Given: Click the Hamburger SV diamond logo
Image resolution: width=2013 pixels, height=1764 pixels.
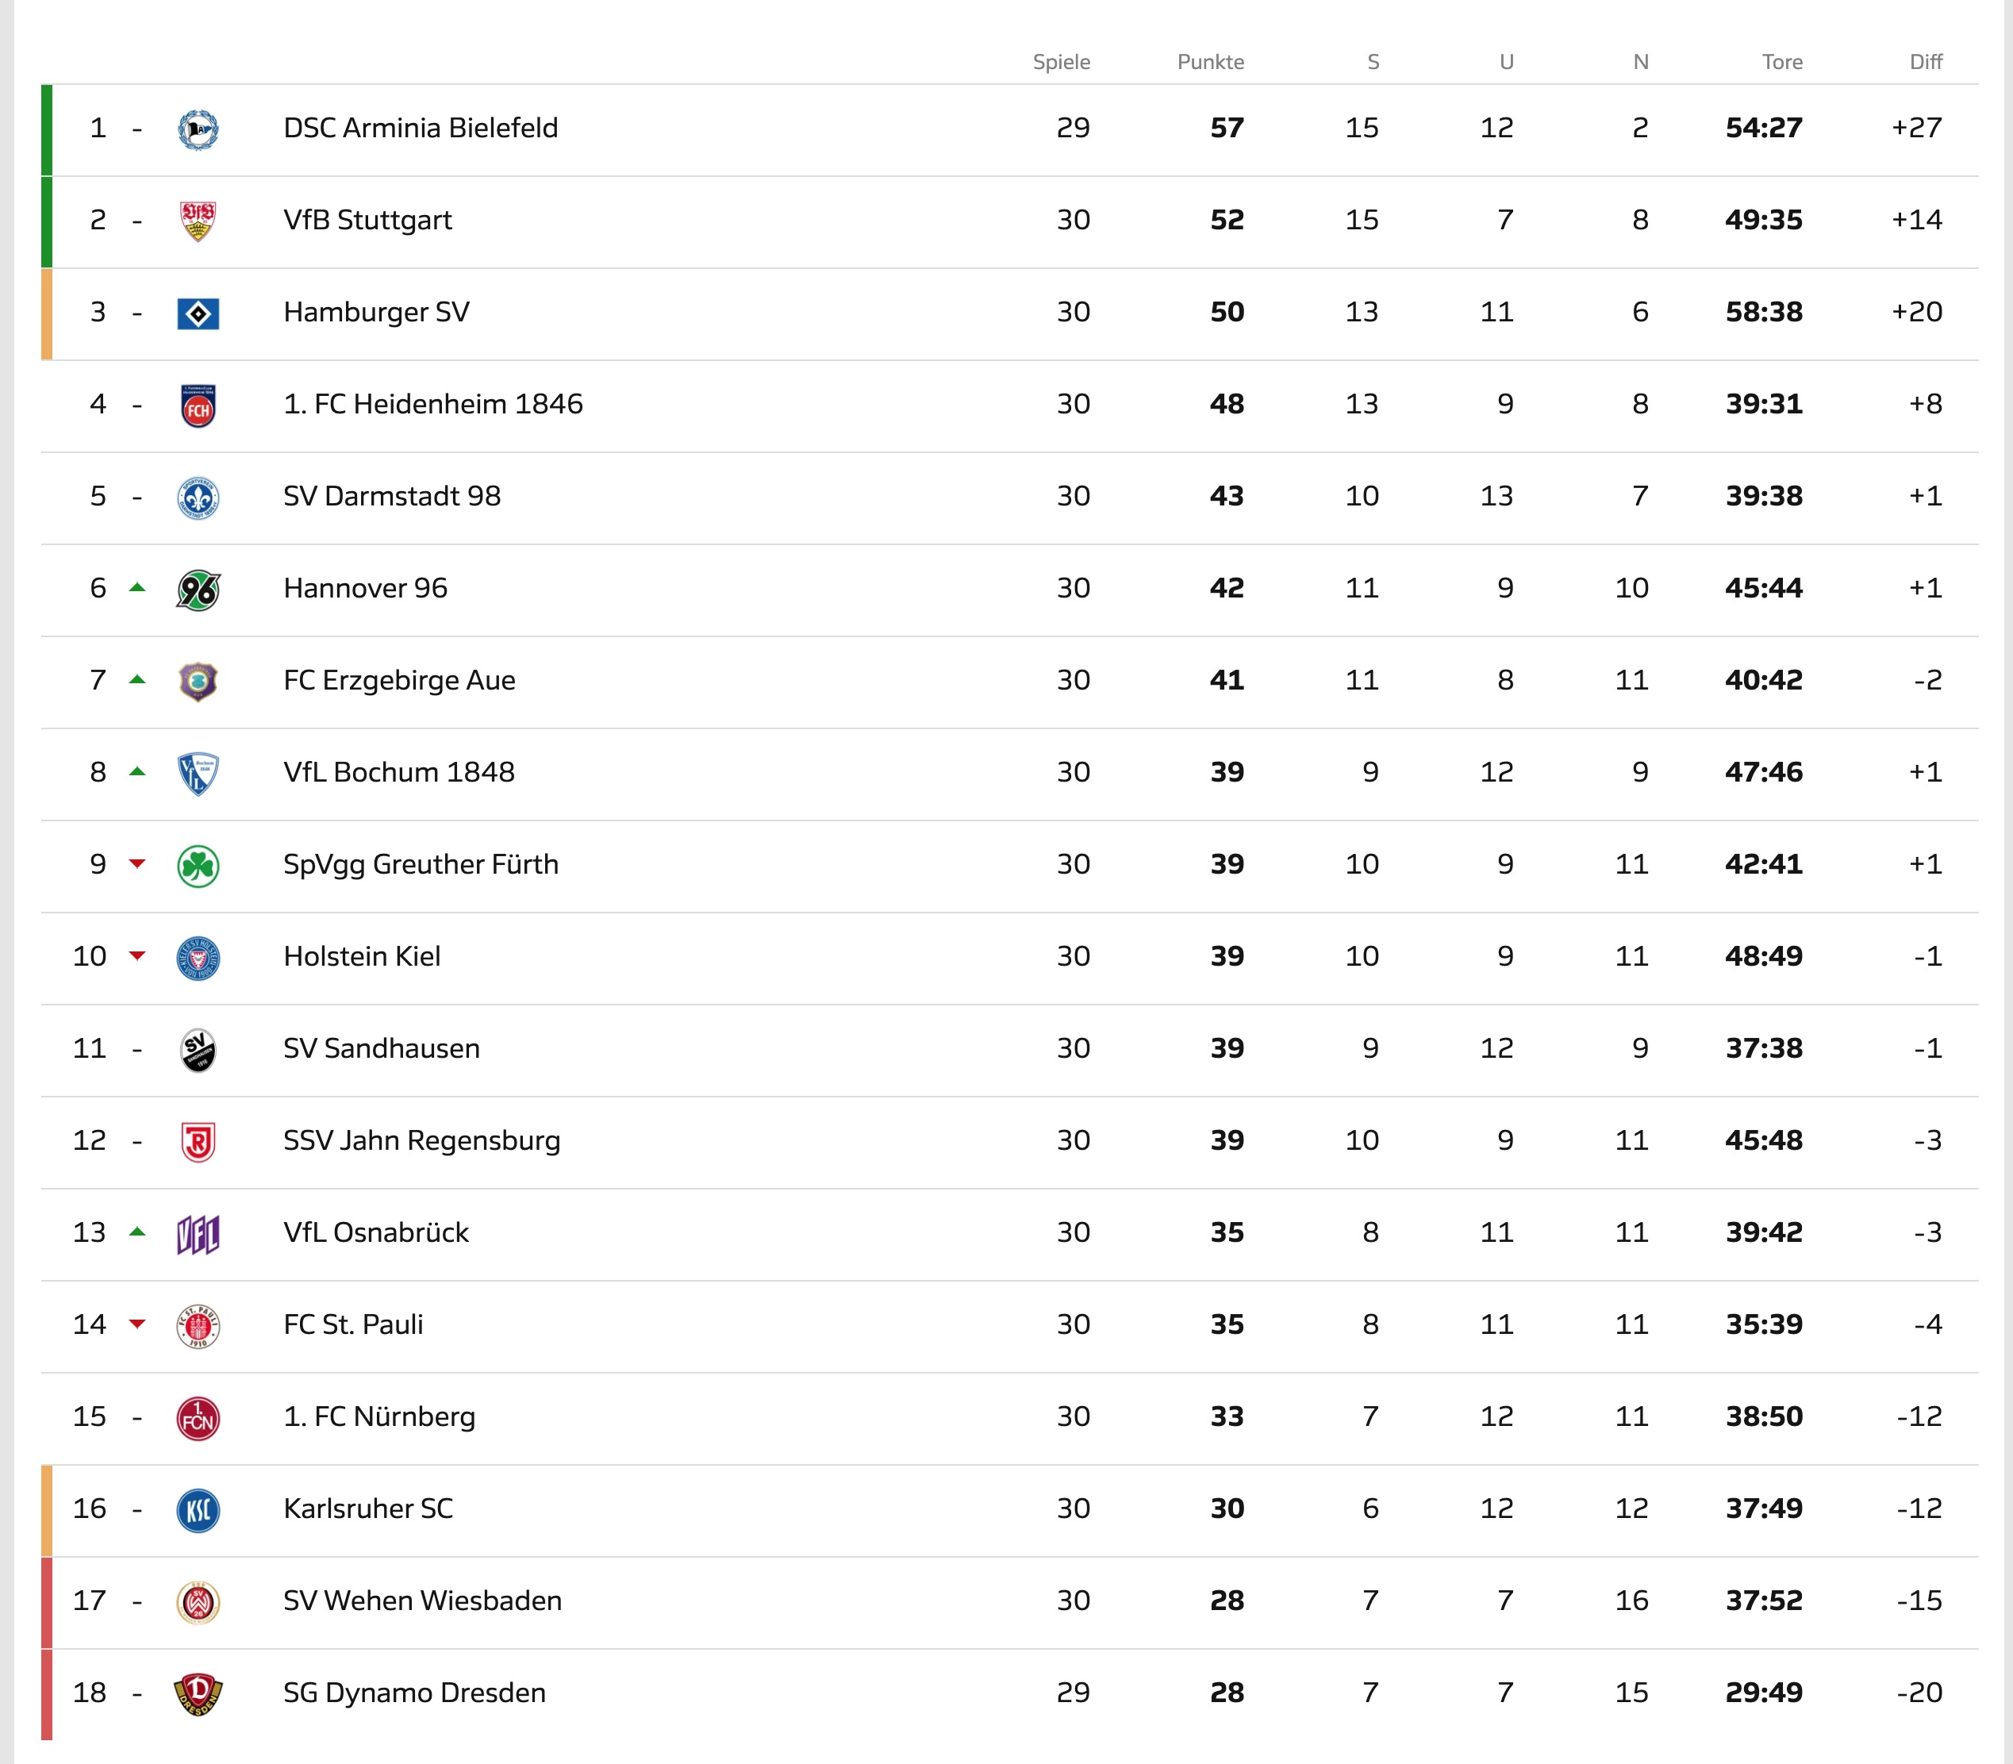Looking at the screenshot, I should [x=198, y=314].
